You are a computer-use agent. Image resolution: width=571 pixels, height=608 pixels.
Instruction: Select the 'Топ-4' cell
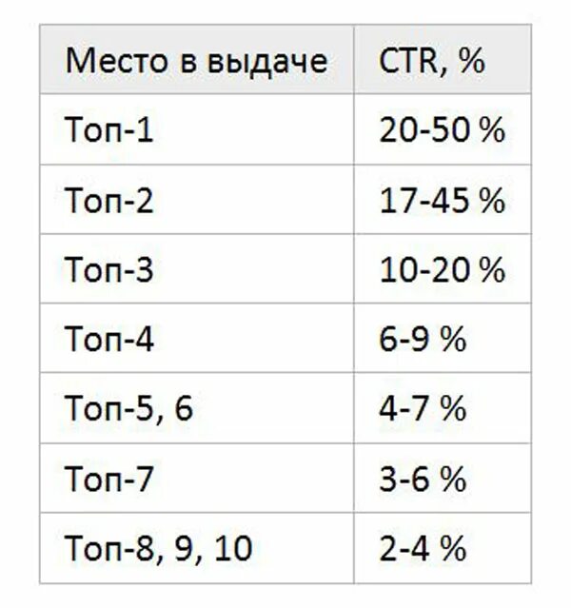[x=197, y=338]
